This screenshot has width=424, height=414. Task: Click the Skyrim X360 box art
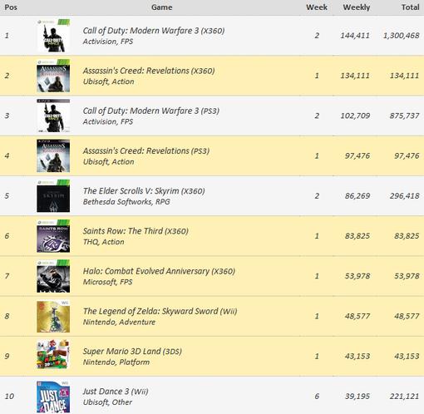coord(53,196)
